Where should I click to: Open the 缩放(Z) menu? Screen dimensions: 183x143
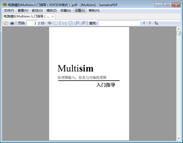point(51,11)
